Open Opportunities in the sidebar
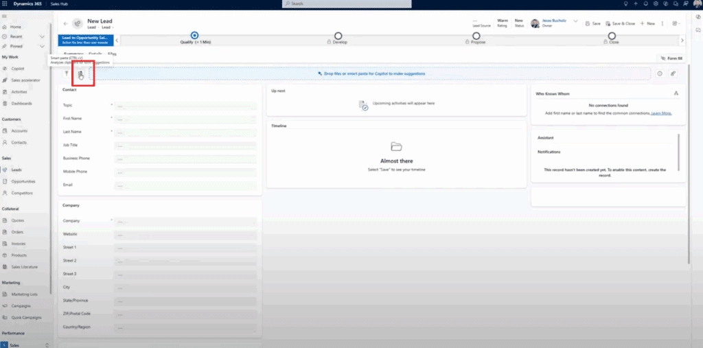Viewport: 703px width, 348px height. [23, 182]
